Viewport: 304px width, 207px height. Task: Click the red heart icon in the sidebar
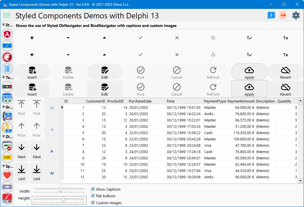[x=7, y=175]
